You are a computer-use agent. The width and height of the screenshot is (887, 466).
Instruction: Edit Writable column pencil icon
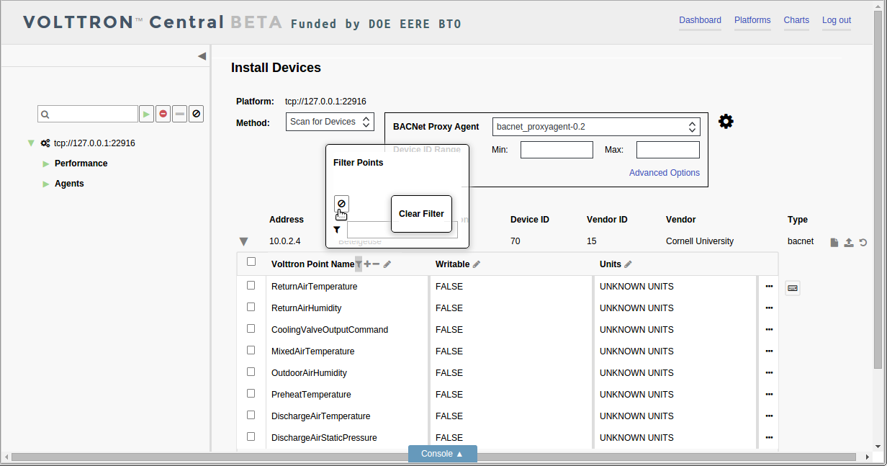477,264
